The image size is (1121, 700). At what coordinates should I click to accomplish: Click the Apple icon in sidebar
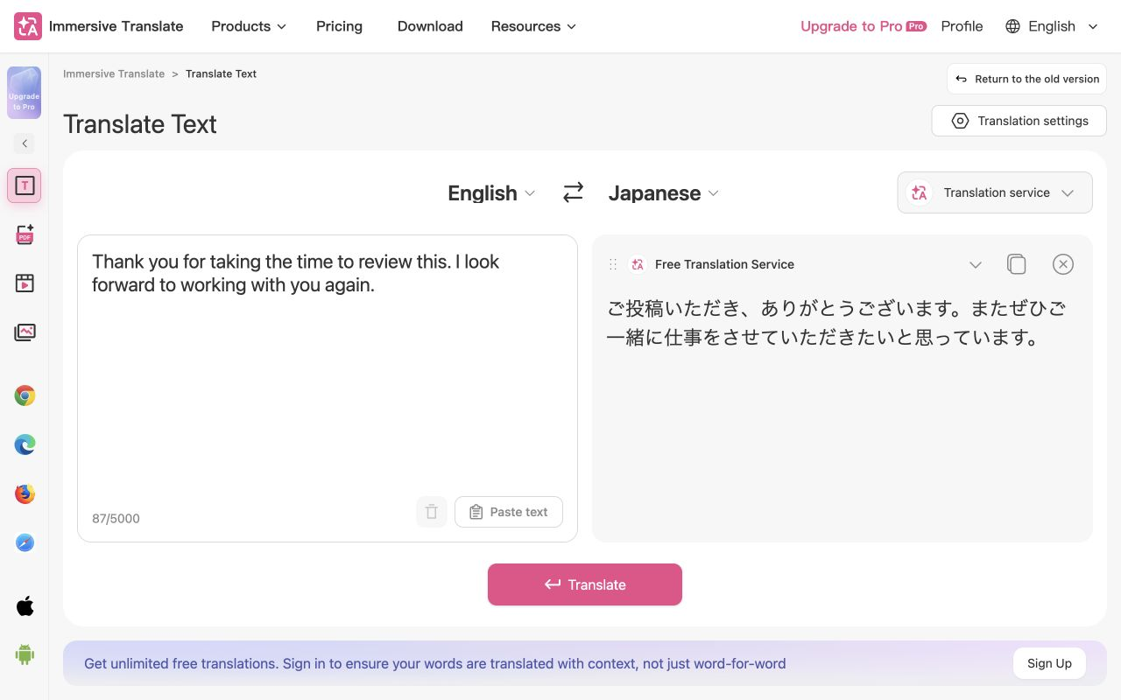(25, 605)
